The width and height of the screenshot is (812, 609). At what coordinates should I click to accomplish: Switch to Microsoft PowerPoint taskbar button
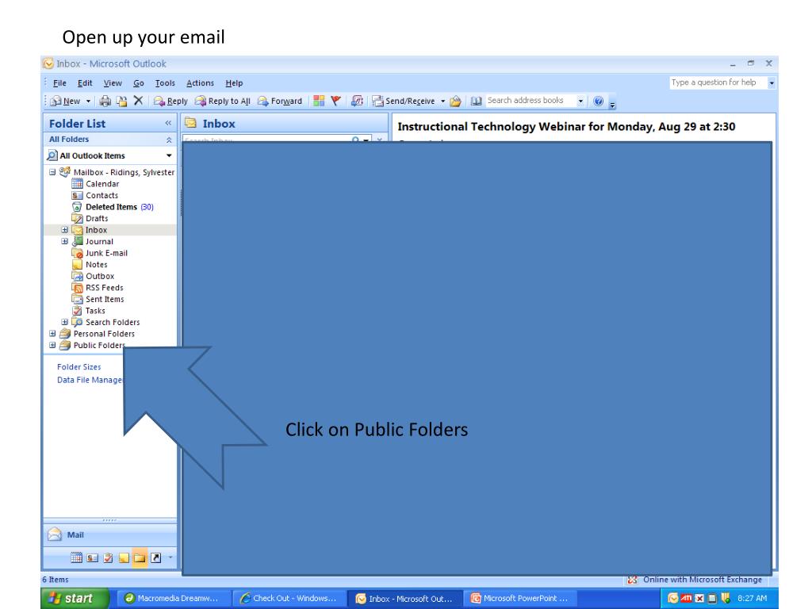pyautogui.click(x=519, y=598)
